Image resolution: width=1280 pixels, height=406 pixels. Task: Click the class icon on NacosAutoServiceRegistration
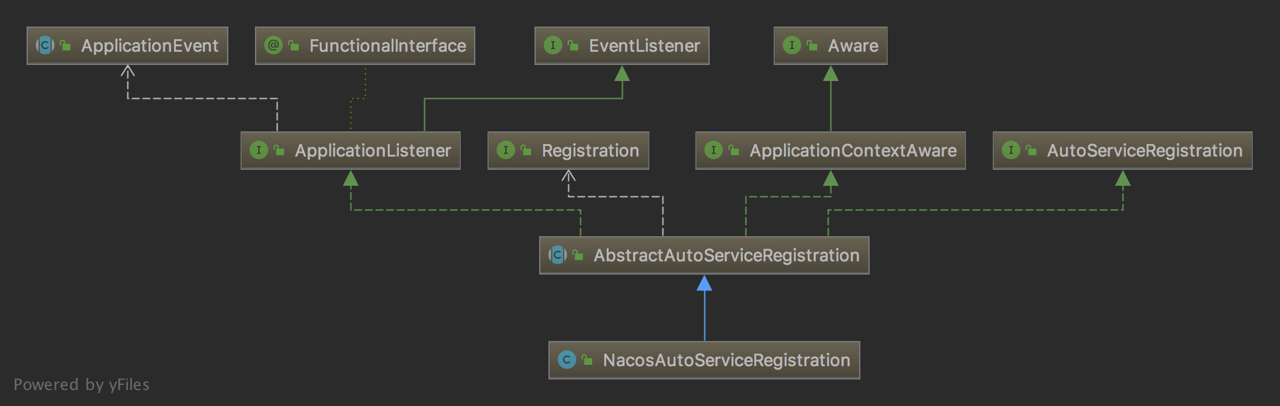tap(567, 360)
